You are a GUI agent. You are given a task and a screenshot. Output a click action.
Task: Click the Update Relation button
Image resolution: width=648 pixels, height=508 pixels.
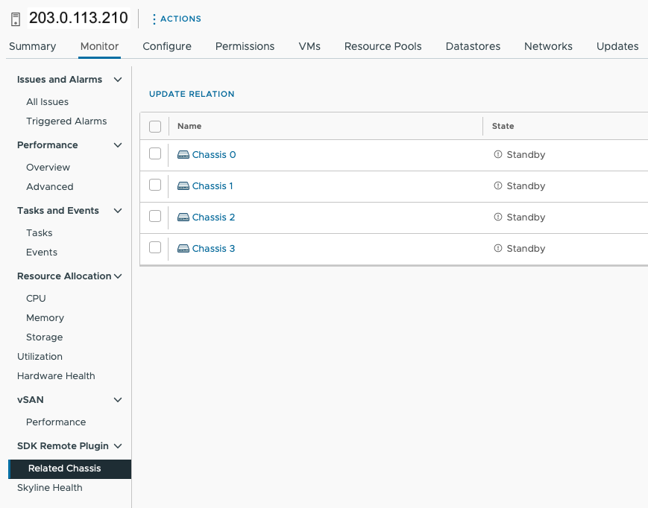192,94
